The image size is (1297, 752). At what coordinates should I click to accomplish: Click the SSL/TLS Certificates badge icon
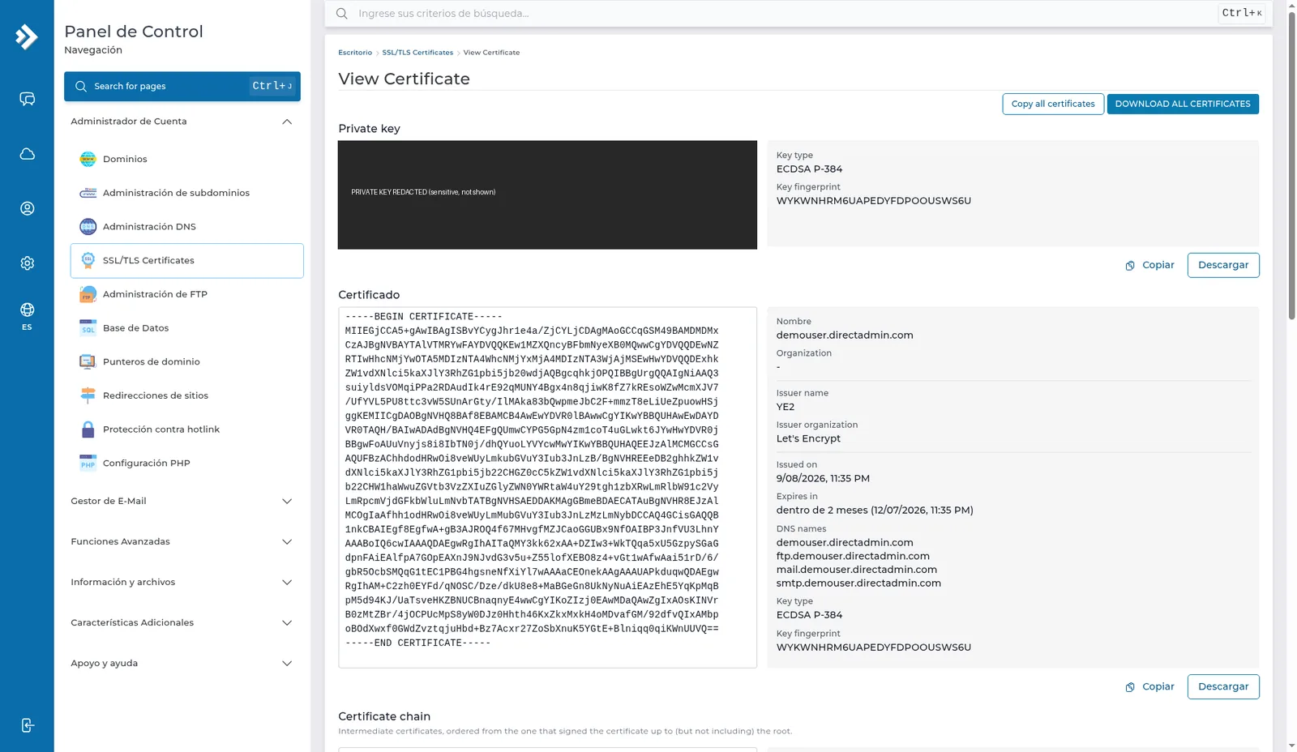coord(88,260)
